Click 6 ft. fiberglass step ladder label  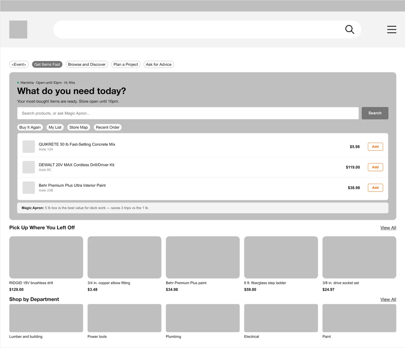[265, 283]
